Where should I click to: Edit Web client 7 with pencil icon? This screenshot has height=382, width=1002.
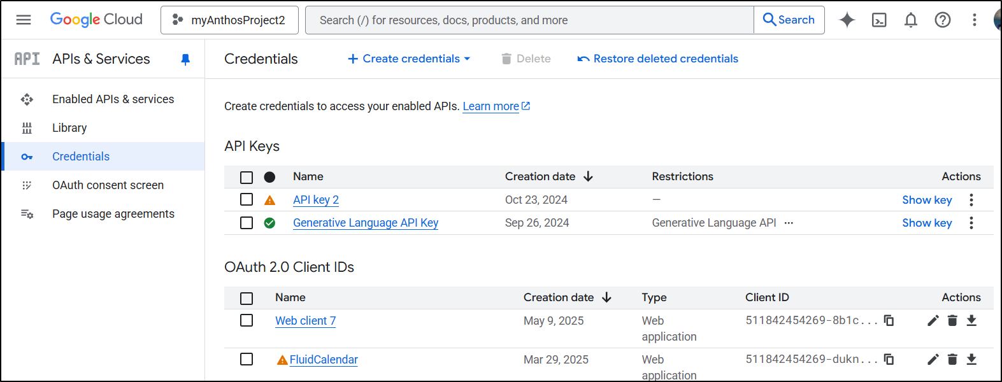point(933,320)
